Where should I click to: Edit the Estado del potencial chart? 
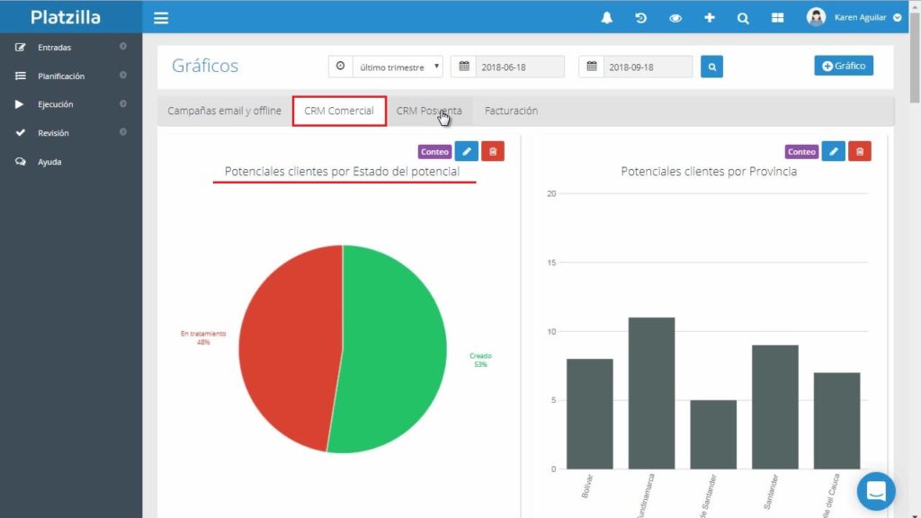tap(467, 151)
